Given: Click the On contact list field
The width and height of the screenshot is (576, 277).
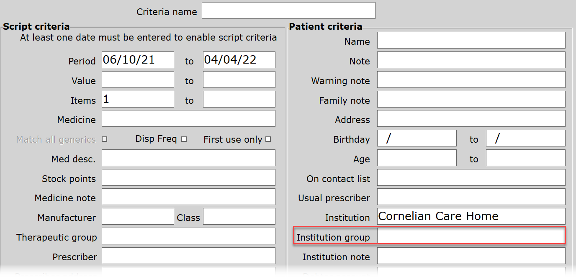Looking at the screenshot, I should tap(471, 177).
